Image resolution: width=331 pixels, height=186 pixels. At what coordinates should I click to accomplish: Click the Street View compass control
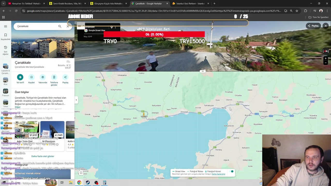pyautogui.click(x=326, y=51)
